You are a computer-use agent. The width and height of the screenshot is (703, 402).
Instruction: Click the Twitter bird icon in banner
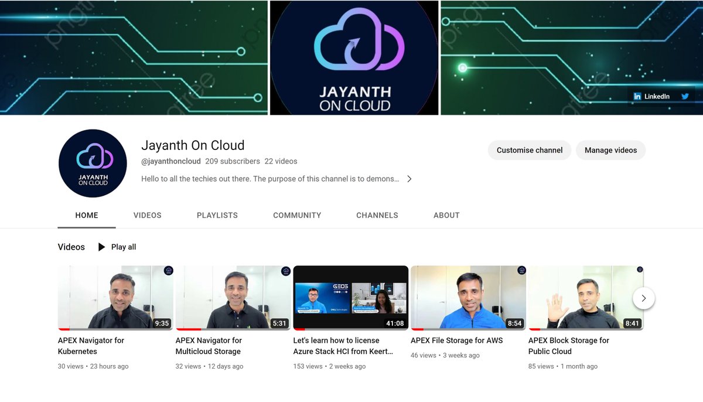click(684, 96)
